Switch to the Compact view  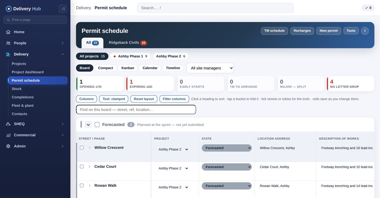(105, 68)
